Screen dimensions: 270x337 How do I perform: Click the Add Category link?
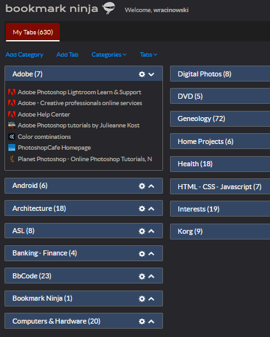tap(24, 55)
